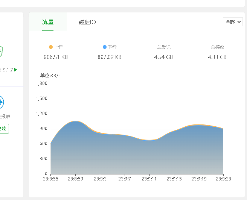
Task: Click the 23:9:15 time axis label
Action: tap(174, 179)
